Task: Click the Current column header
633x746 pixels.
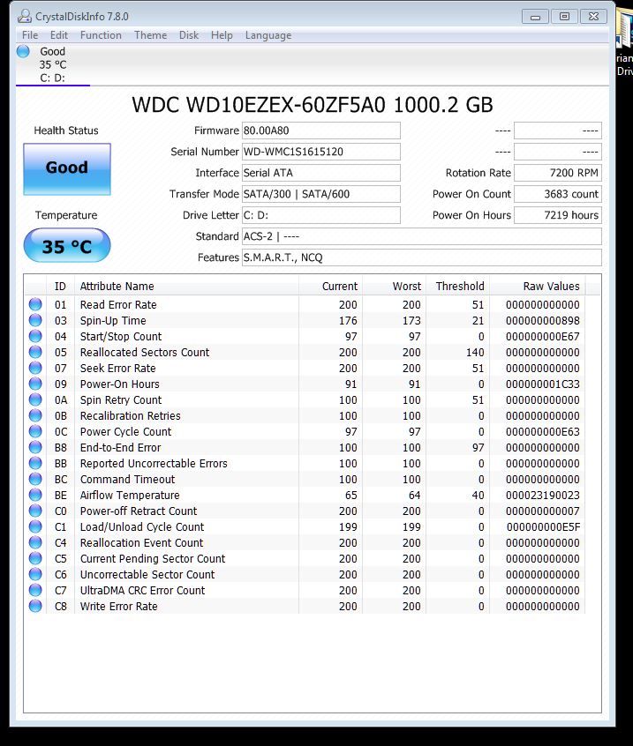Action: (330, 287)
